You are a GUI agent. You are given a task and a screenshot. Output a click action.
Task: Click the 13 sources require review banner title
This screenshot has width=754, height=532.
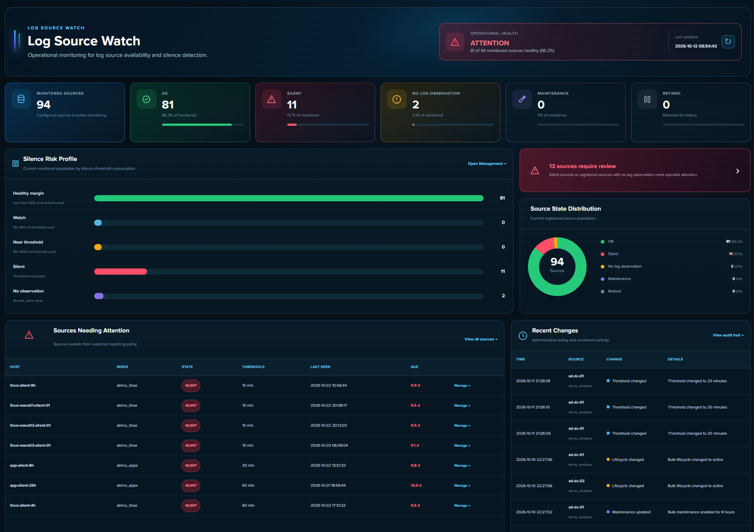tap(582, 166)
